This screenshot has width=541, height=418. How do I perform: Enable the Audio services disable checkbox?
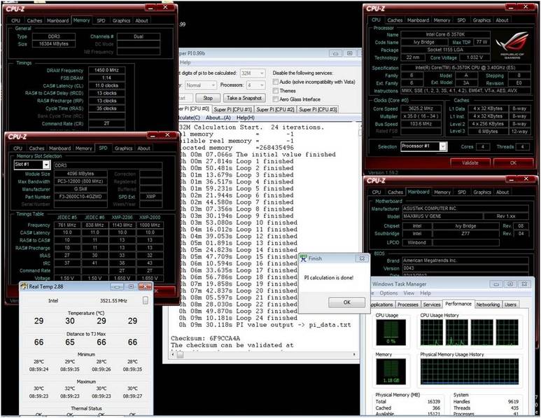[x=275, y=82]
